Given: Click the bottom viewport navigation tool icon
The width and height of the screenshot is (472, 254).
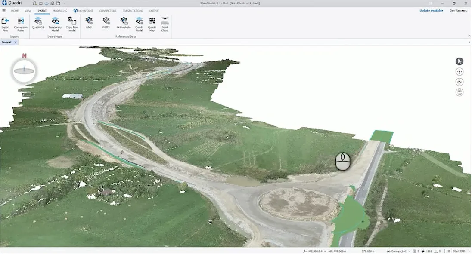Looking at the screenshot, I should 460,92.
